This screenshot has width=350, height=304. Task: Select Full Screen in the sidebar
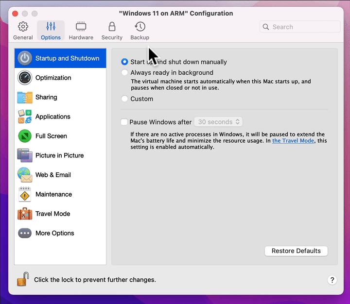click(x=60, y=136)
